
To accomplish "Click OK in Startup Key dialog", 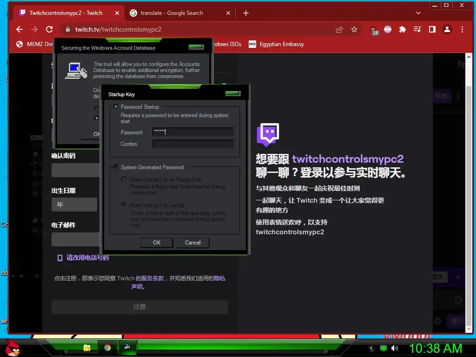I will point(157,243).
